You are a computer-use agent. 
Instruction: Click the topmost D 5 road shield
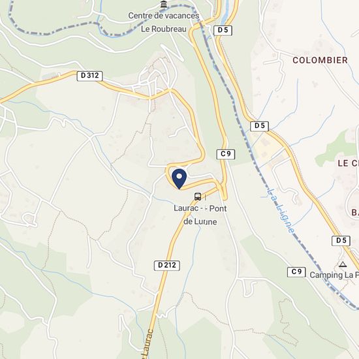point(223,30)
